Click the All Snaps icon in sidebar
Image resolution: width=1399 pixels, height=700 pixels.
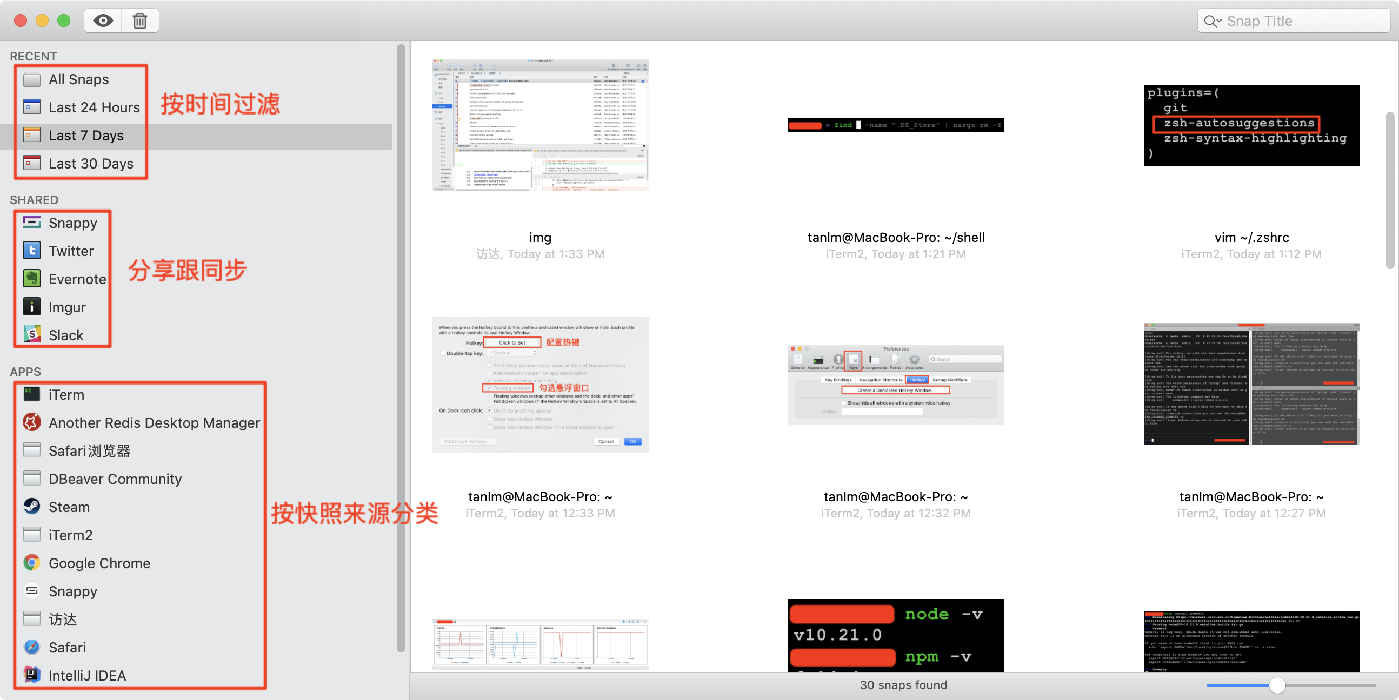point(32,79)
